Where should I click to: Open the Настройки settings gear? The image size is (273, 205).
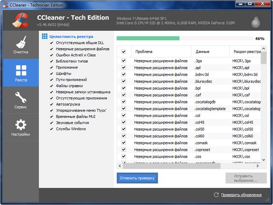[20, 128]
